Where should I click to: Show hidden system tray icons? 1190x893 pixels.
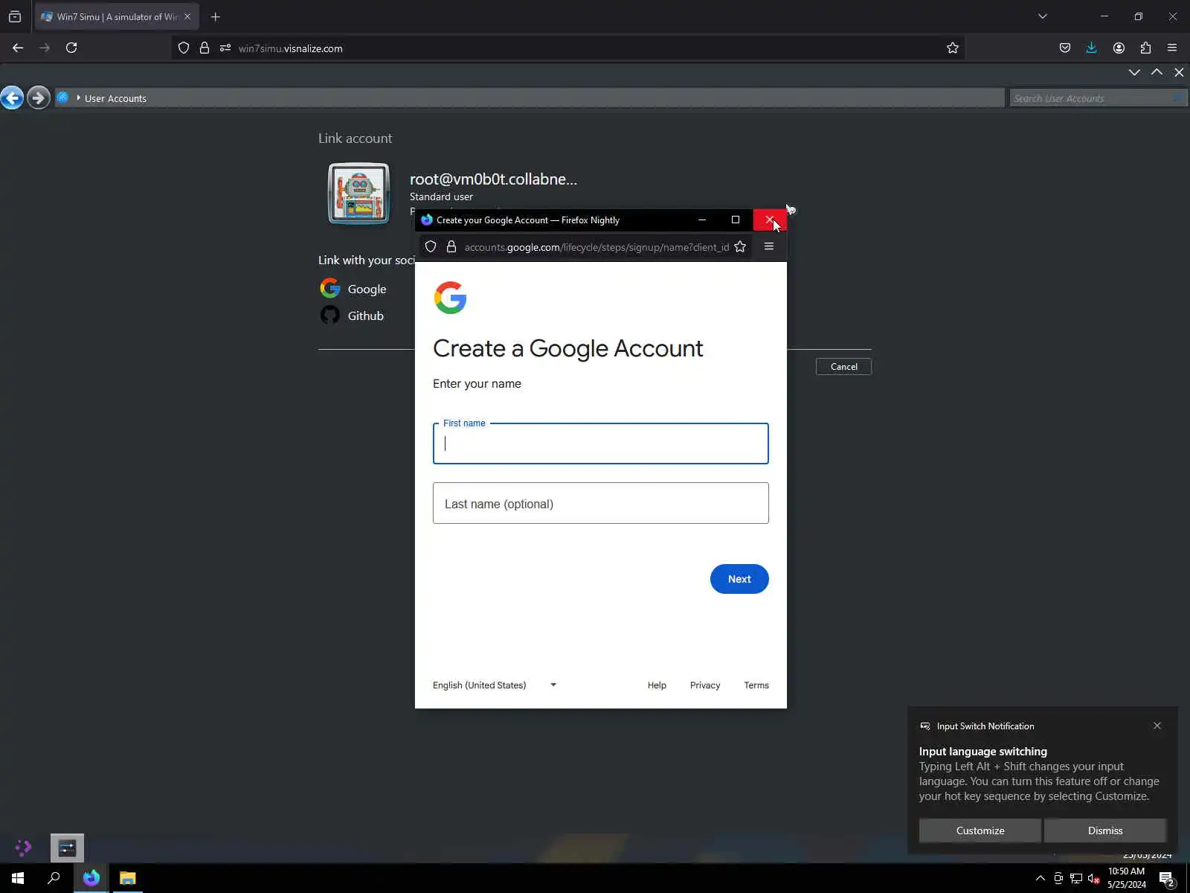(x=1040, y=878)
